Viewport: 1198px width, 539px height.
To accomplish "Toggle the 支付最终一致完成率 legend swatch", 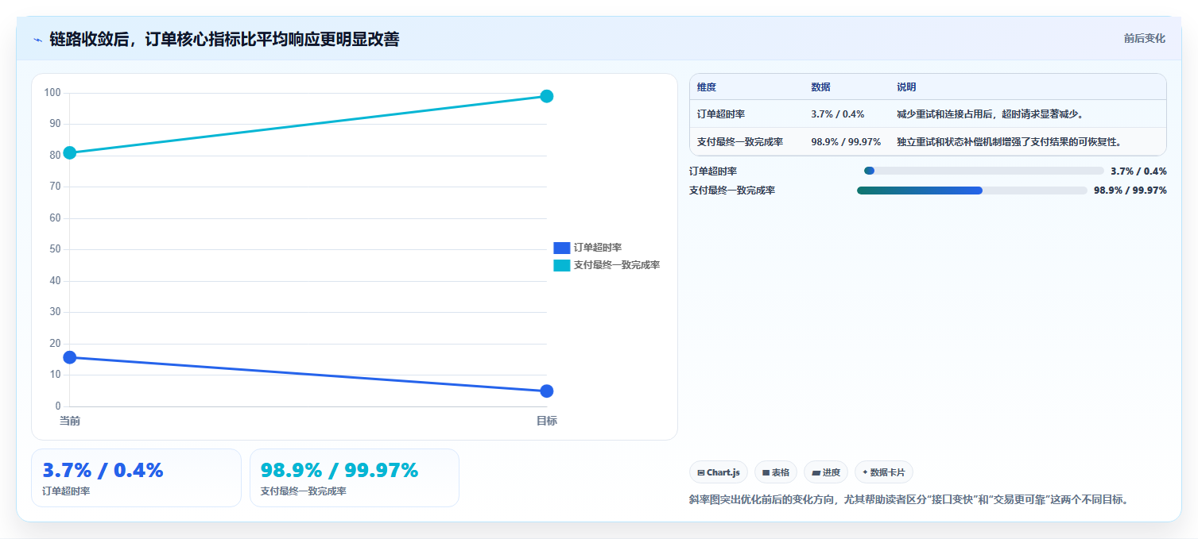I will [562, 265].
